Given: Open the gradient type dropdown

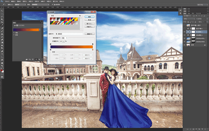Looking at the screenshot, I should (64, 38).
